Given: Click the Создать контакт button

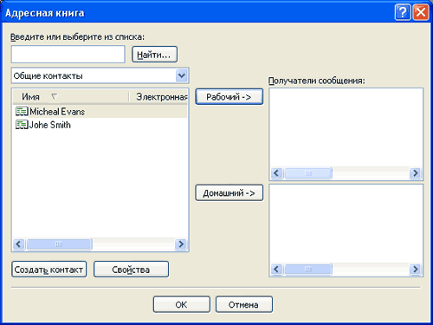Looking at the screenshot, I should tap(49, 270).
